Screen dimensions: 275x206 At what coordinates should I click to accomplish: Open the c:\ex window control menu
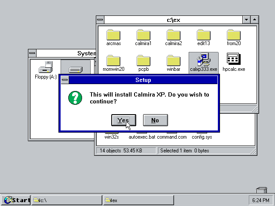(100, 20)
